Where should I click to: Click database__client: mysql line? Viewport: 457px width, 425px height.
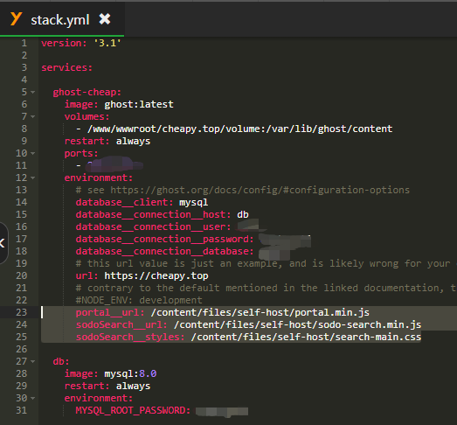click(x=142, y=202)
